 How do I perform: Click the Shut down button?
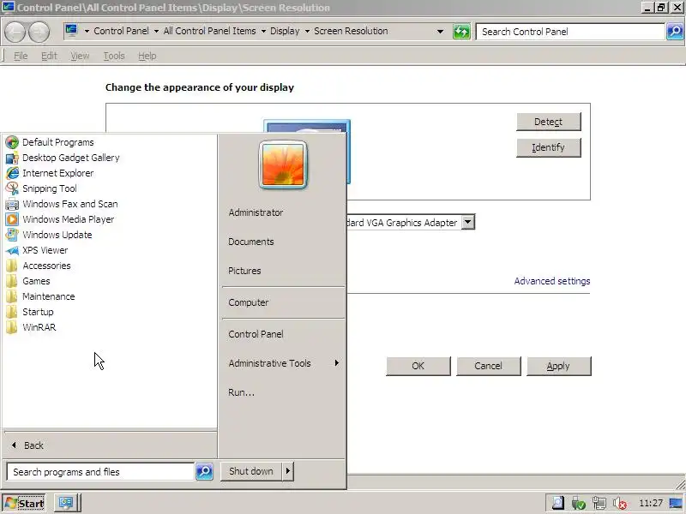[251, 471]
